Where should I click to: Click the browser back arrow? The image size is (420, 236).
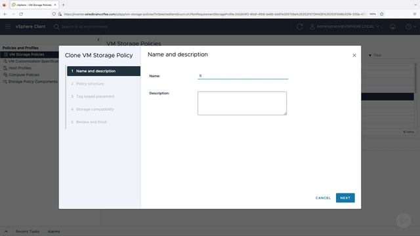(5, 14)
